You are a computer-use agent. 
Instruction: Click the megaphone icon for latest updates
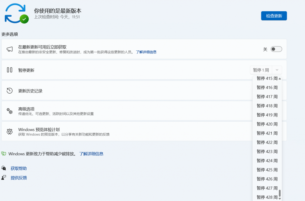tap(10, 49)
